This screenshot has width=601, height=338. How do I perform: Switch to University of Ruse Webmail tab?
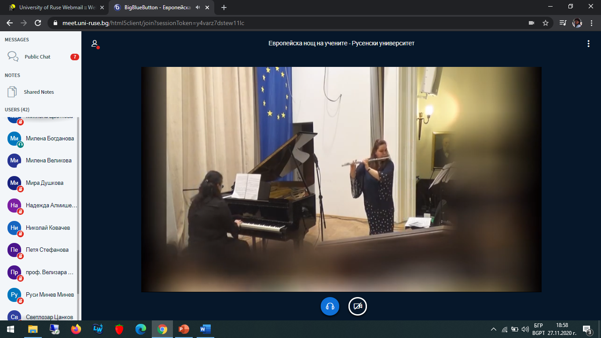click(55, 7)
